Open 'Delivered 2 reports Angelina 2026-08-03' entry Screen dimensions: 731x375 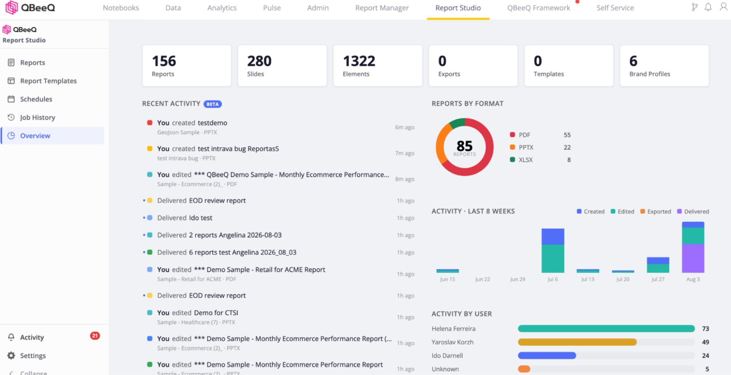click(x=280, y=235)
